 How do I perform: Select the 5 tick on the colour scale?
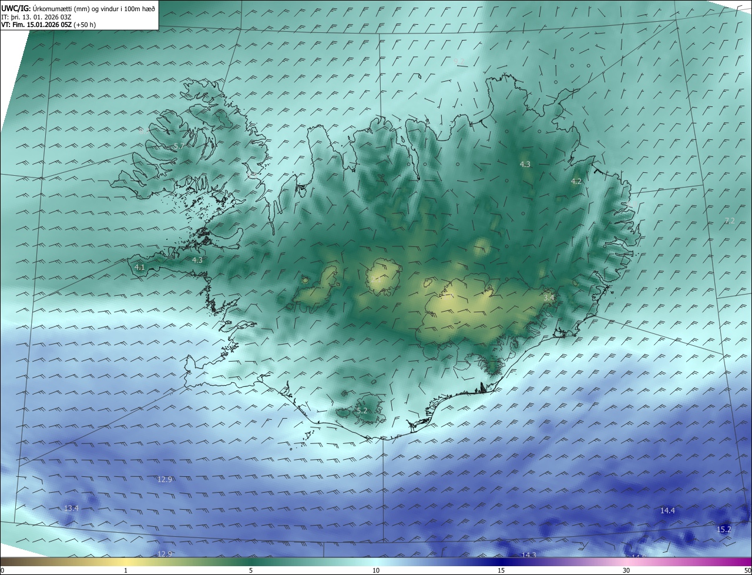pos(251,570)
